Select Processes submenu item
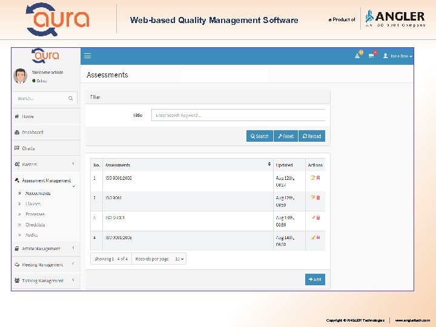 35,214
